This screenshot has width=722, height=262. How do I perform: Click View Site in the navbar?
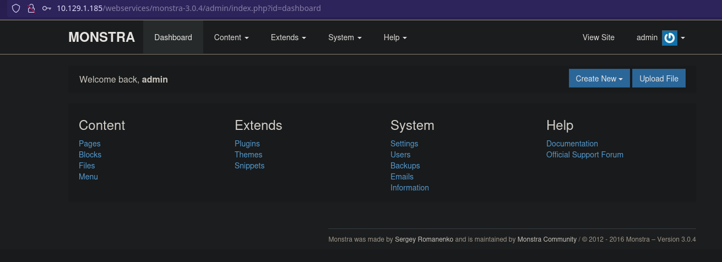click(x=598, y=37)
